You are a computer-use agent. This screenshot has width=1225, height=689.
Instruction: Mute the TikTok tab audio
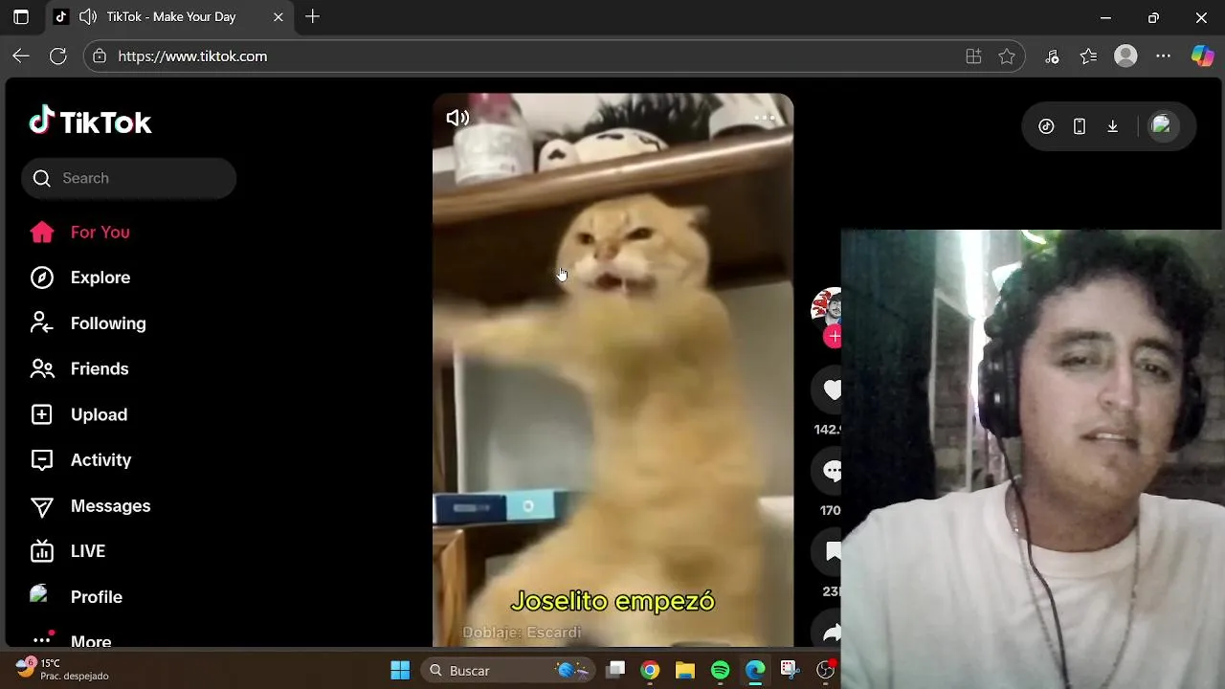click(x=88, y=17)
